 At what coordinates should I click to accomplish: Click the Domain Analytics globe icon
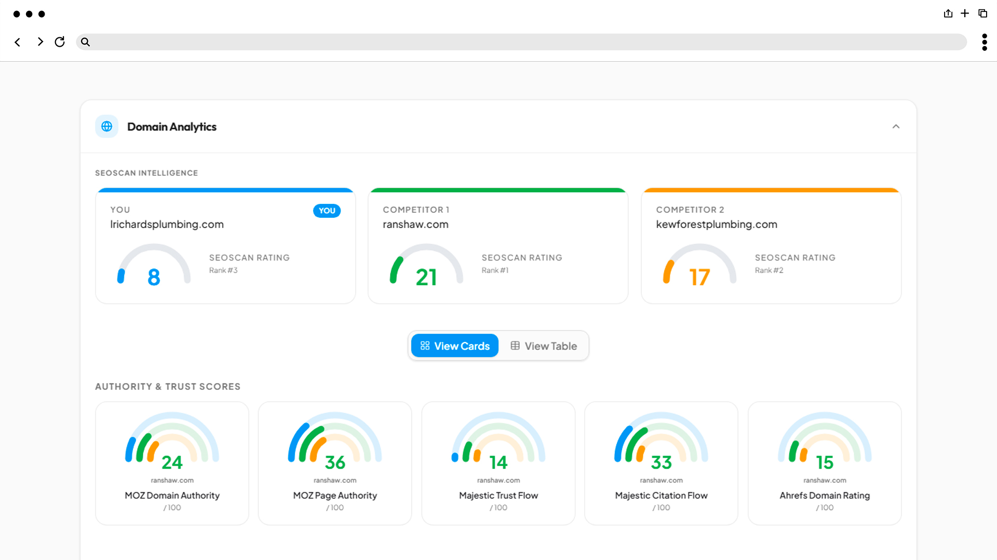106,127
